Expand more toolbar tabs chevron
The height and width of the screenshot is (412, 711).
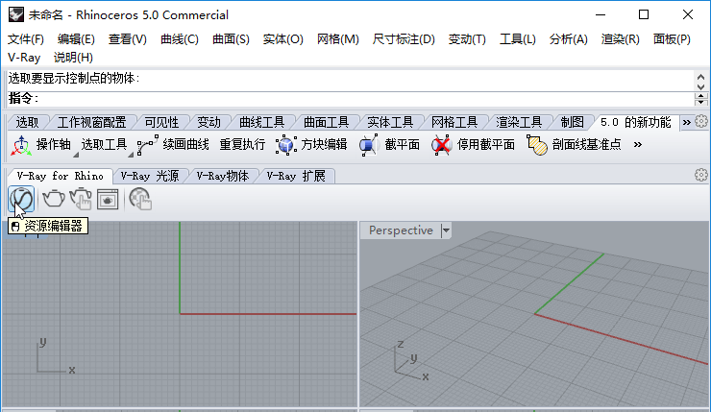tap(687, 122)
